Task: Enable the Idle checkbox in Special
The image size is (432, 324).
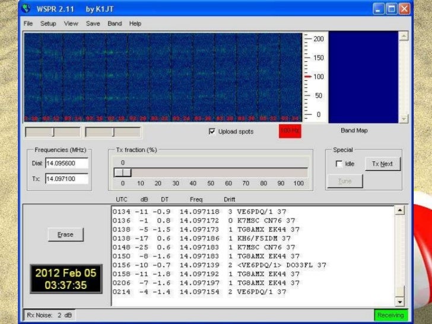Action: pyautogui.click(x=339, y=164)
